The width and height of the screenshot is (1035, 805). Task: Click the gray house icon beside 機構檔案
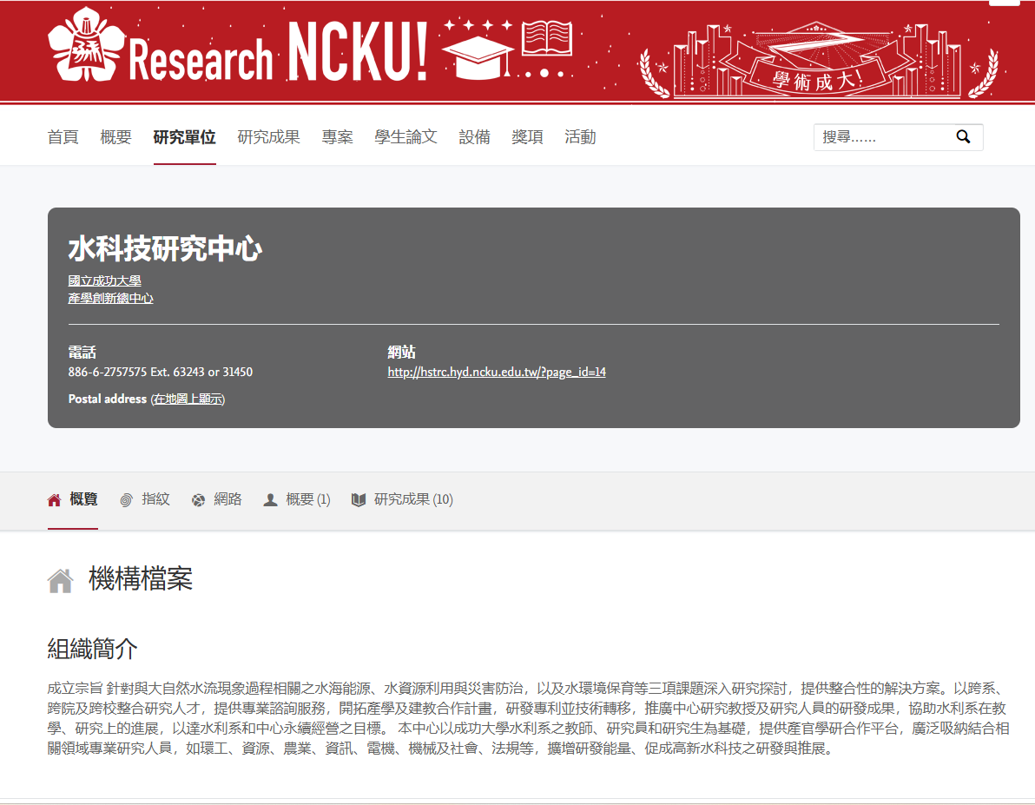click(60, 580)
